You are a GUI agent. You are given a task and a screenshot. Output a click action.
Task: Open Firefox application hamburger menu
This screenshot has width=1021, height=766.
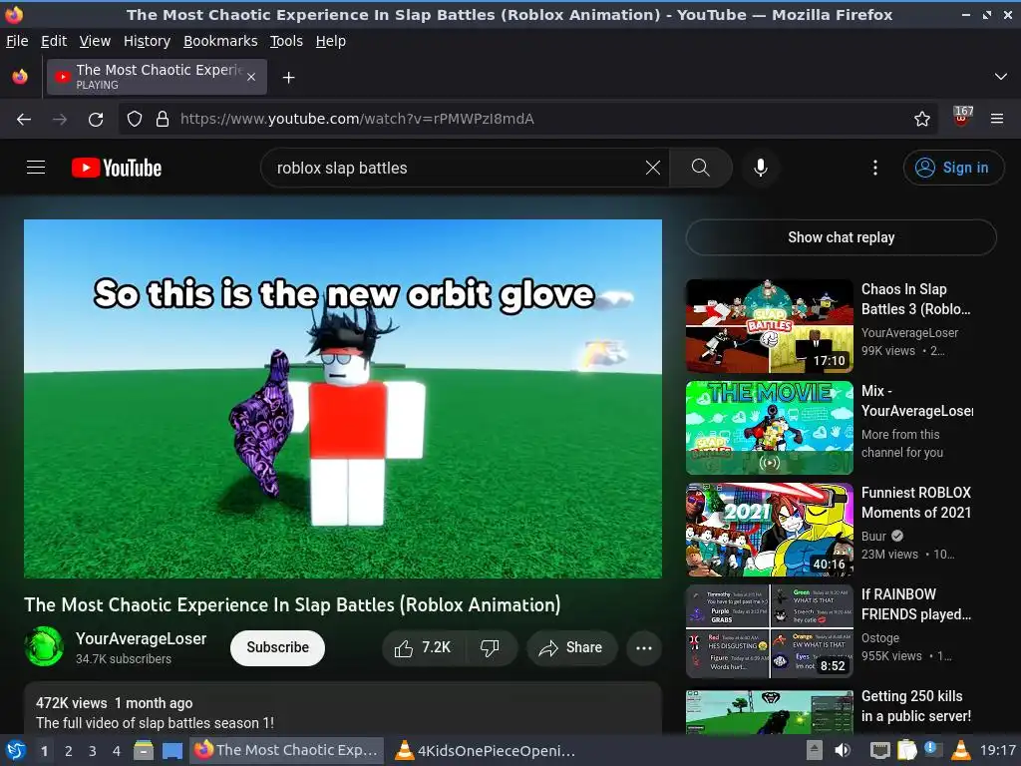pos(997,120)
